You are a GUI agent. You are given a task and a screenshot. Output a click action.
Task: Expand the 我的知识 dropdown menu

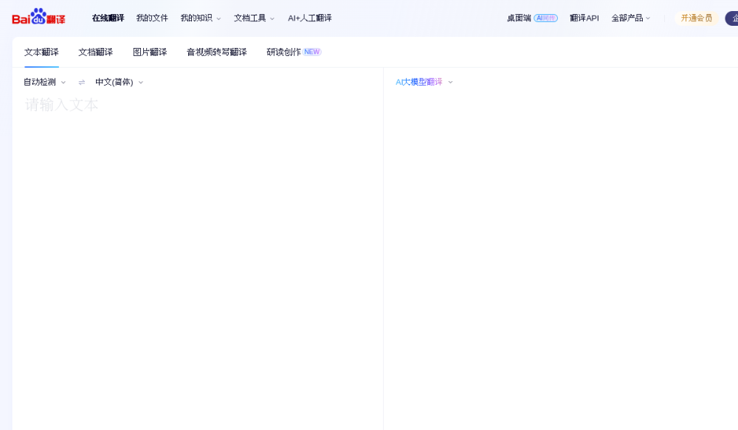pyautogui.click(x=201, y=18)
